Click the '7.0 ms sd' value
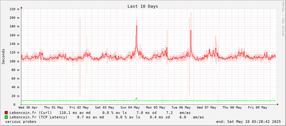 point(146,113)
